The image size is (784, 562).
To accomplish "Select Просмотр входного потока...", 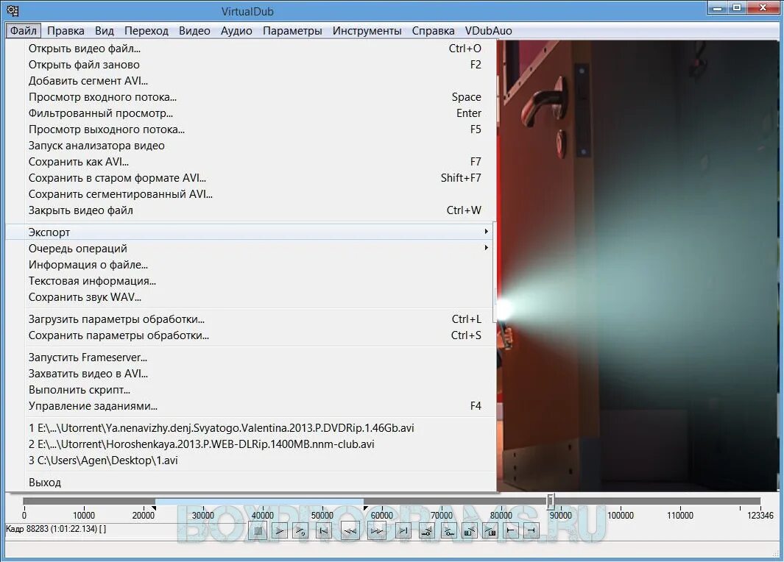I will [249, 97].
